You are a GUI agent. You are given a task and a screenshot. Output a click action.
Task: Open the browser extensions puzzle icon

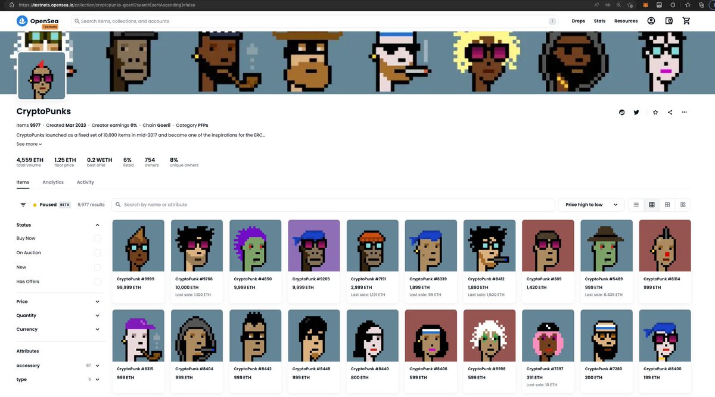point(674,5)
